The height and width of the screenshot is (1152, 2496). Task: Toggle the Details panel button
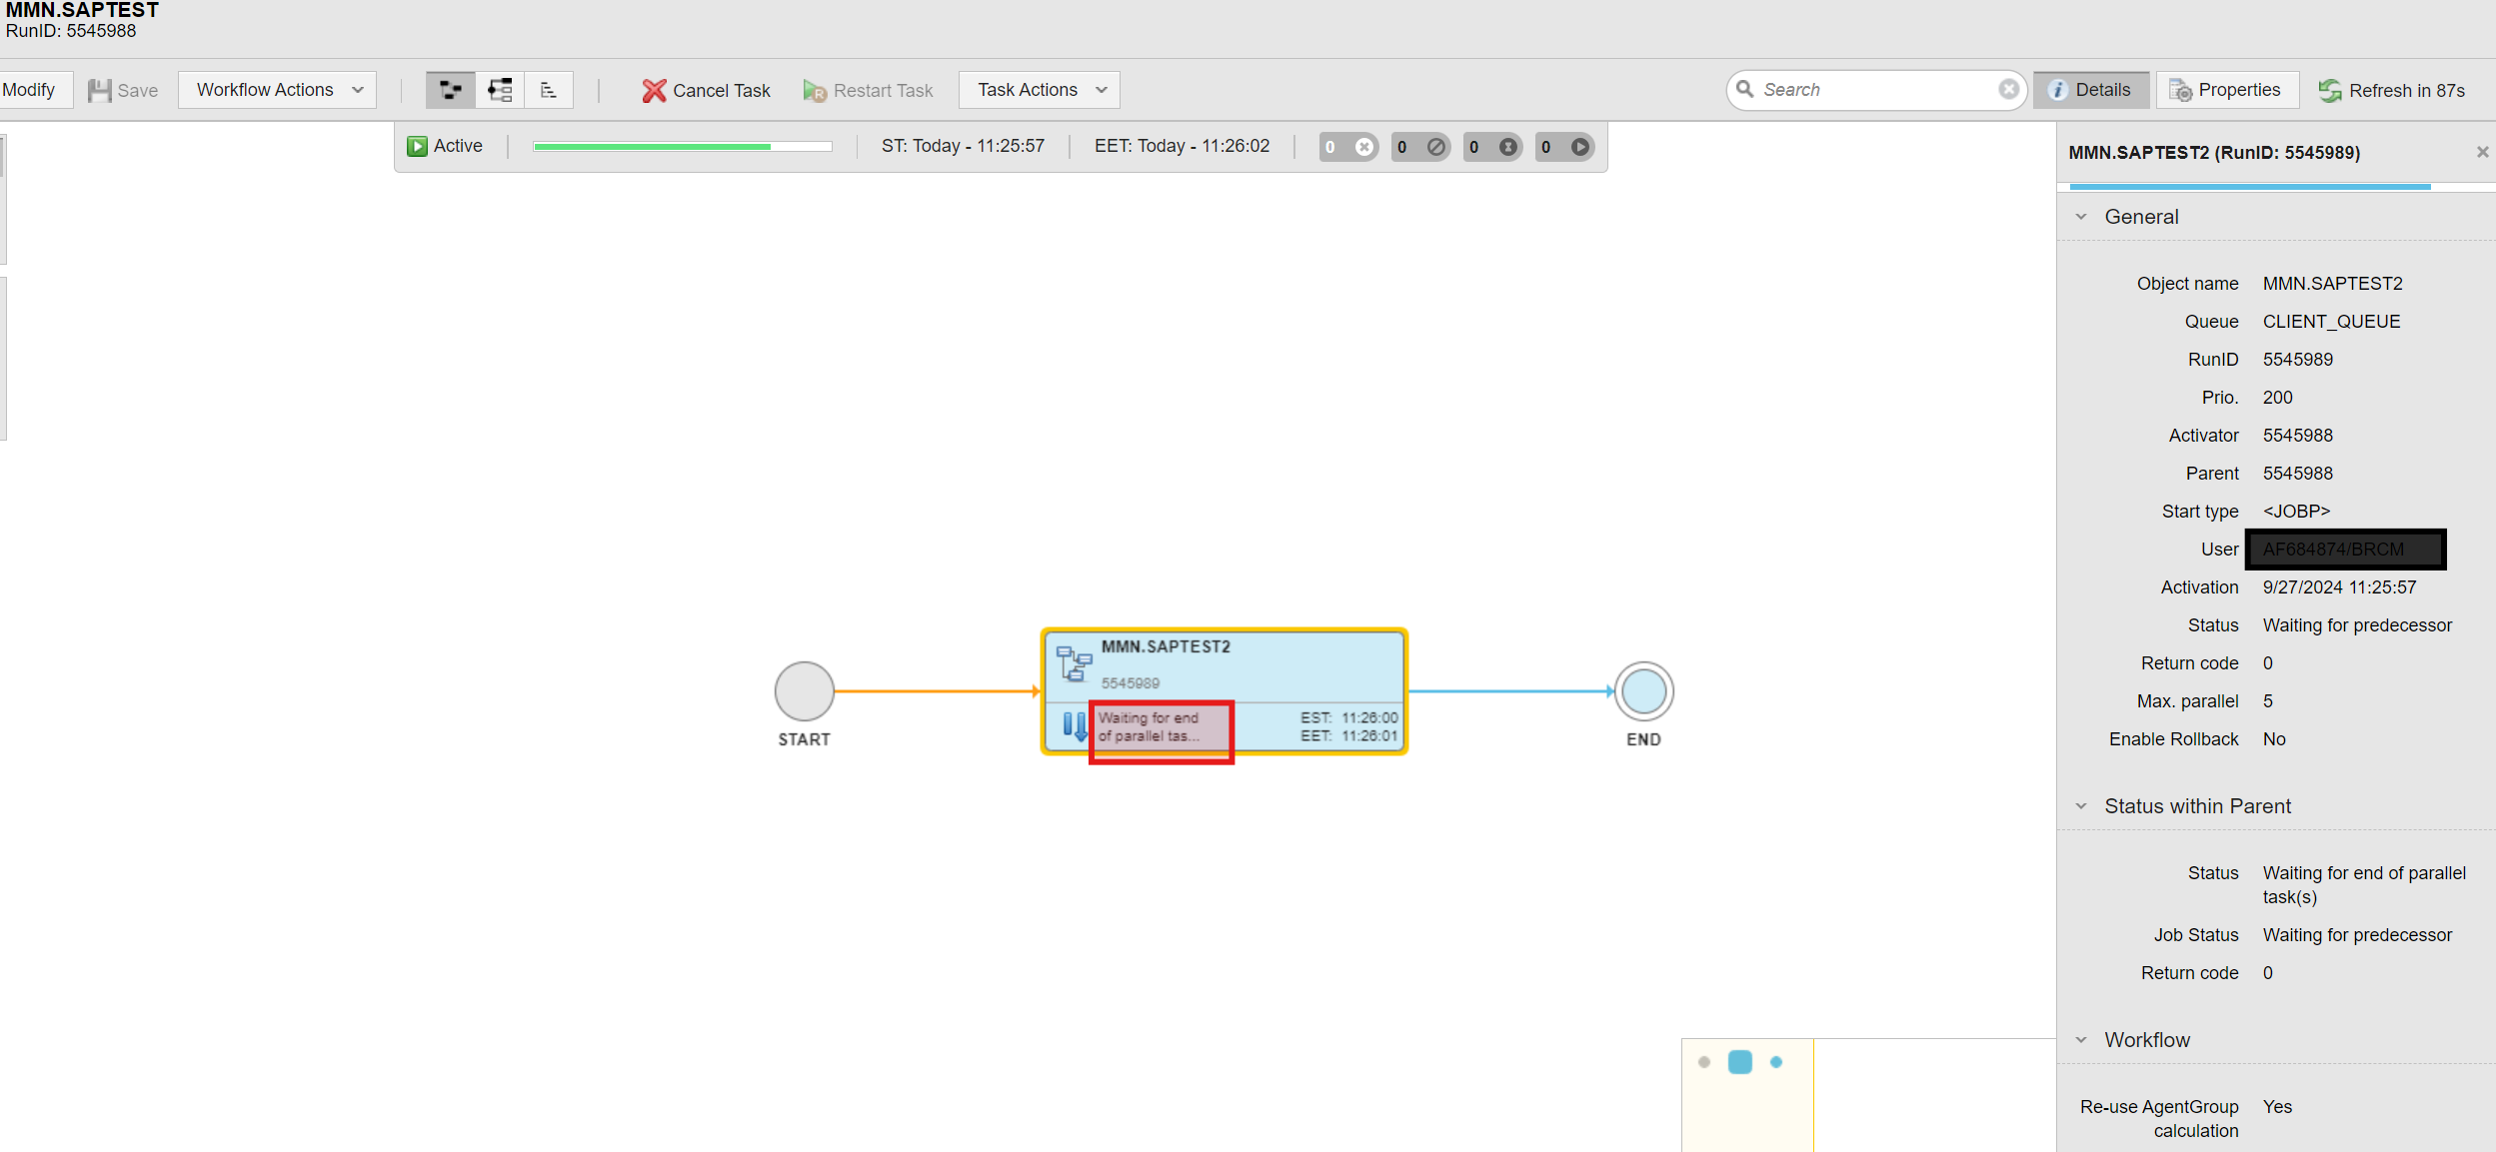(x=2090, y=90)
